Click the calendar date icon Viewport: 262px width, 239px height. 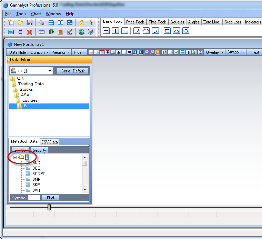coord(200,52)
